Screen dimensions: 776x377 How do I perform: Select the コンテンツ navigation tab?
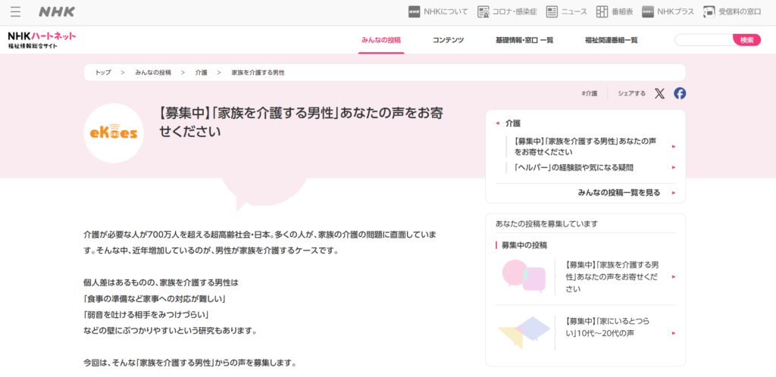[448, 40]
